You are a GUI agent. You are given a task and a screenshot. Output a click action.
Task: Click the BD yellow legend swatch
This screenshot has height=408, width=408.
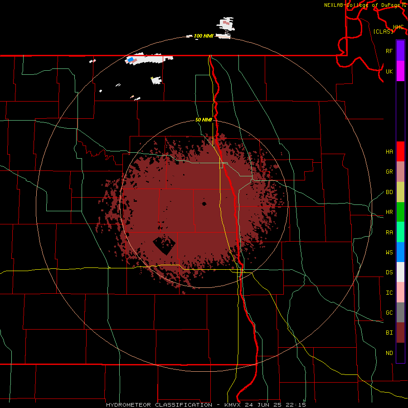pyautogui.click(x=400, y=192)
